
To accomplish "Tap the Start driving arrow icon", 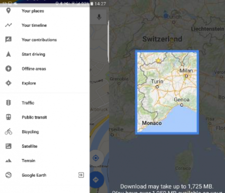I will click(8, 54).
